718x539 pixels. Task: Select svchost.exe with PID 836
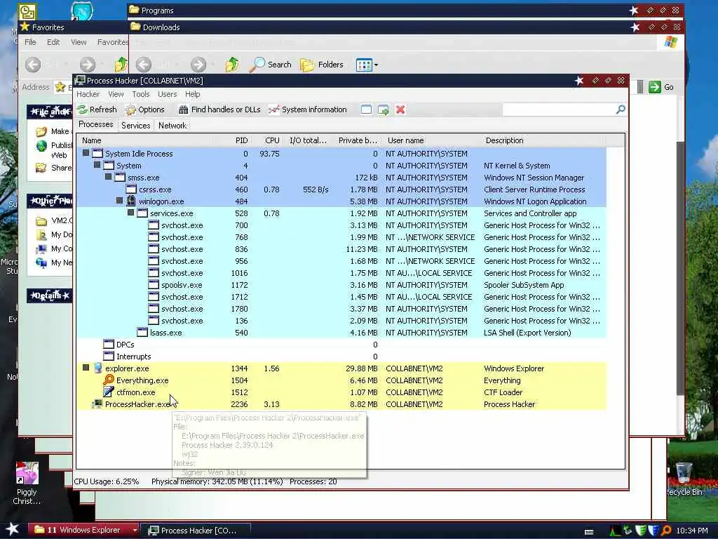coord(341,249)
